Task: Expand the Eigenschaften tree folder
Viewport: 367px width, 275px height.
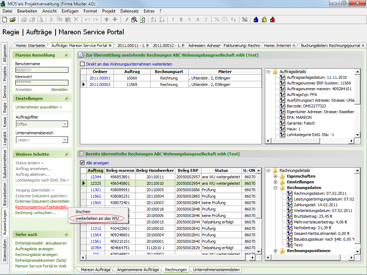Action: [275, 176]
